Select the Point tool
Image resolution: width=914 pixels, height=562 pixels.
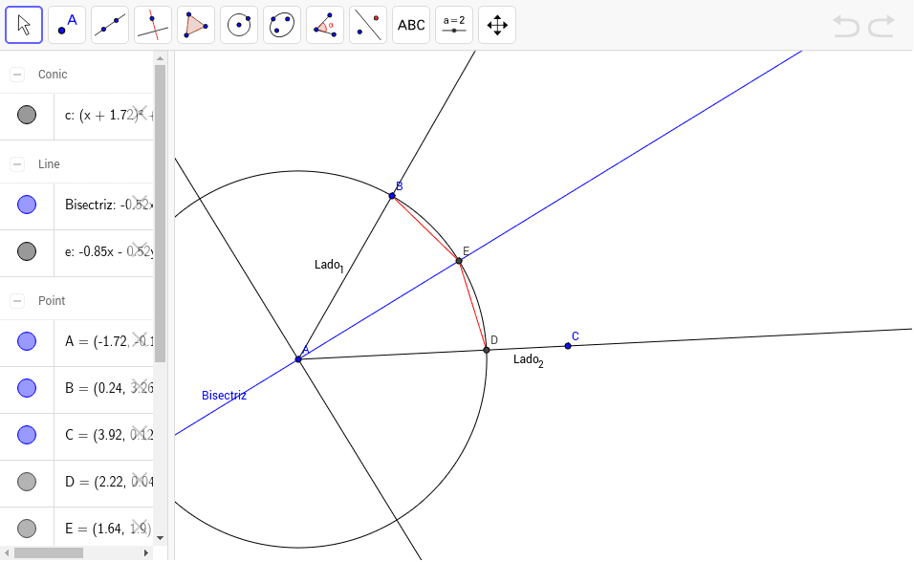tap(67, 25)
